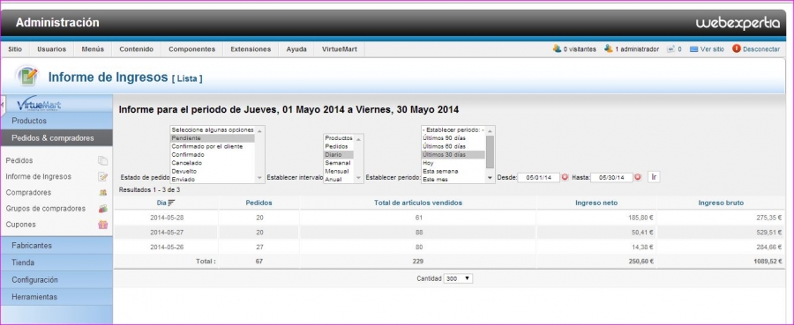Click the VirtueMart sidebar logo
794x325 pixels.
[39, 104]
